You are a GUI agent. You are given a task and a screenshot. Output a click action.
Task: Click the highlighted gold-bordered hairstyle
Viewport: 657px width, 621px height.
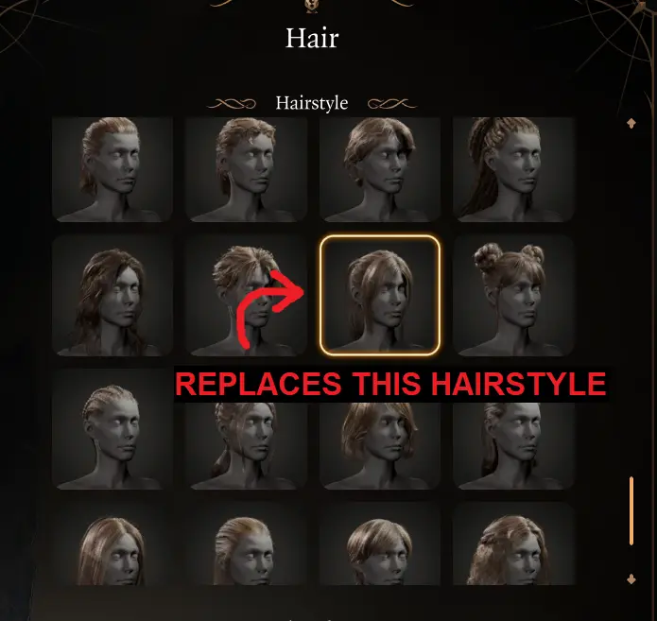click(x=380, y=296)
